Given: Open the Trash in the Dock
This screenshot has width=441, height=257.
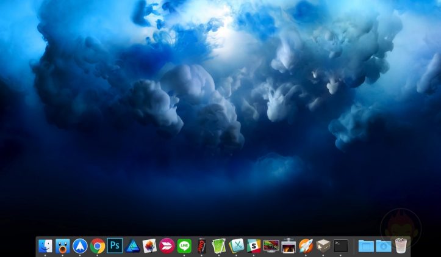Looking at the screenshot, I should click(x=401, y=246).
